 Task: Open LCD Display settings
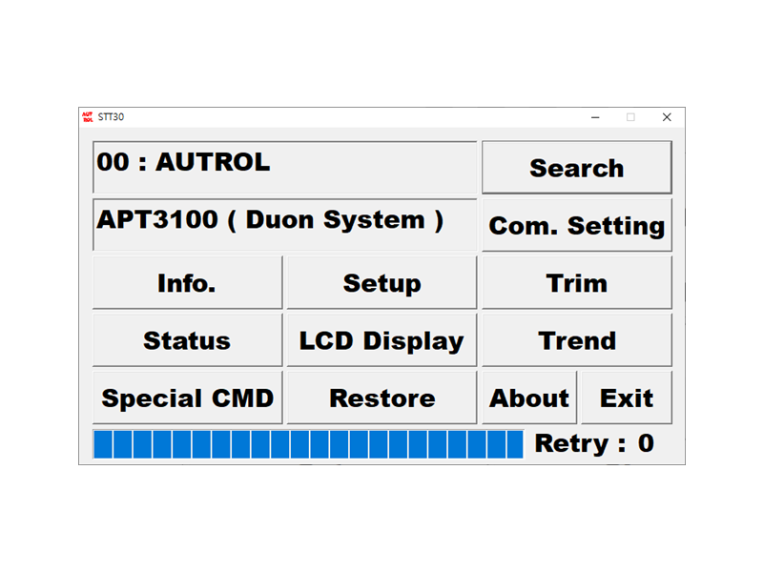point(382,340)
